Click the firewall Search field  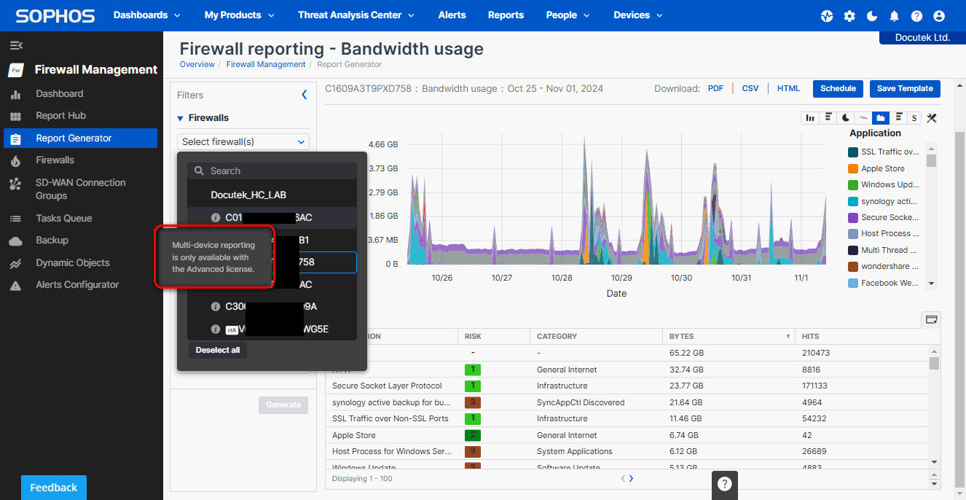(x=272, y=171)
